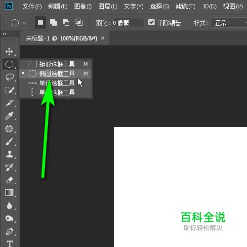Select the Type tool
This screenshot has width=247, height=247.
(x=10, y=244)
